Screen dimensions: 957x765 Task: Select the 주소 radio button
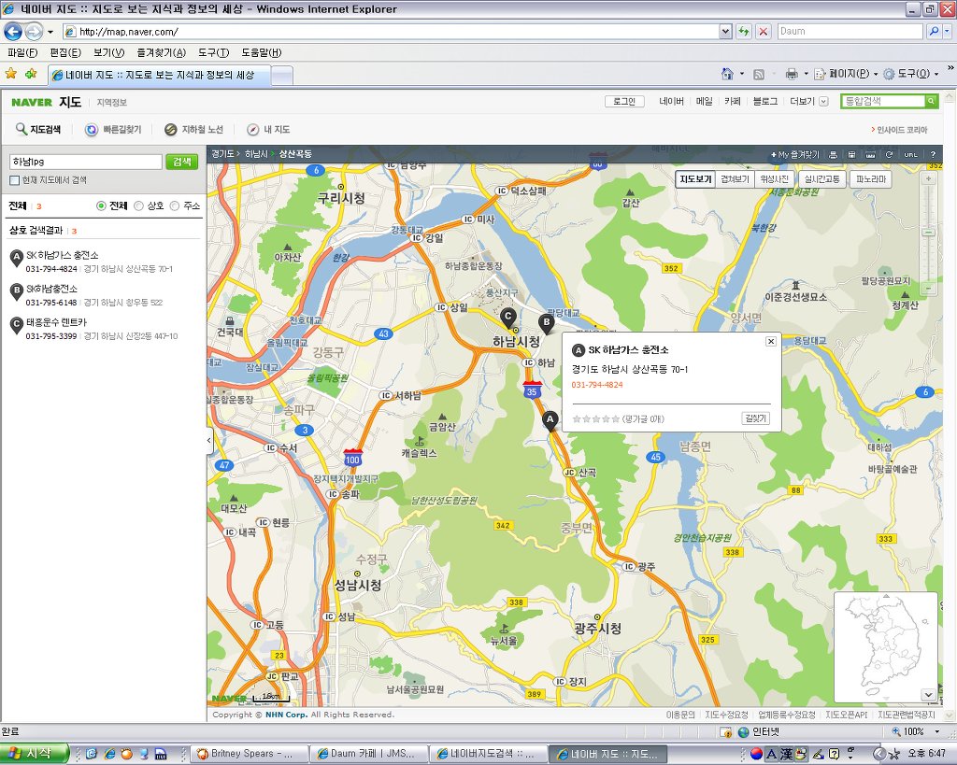point(175,206)
